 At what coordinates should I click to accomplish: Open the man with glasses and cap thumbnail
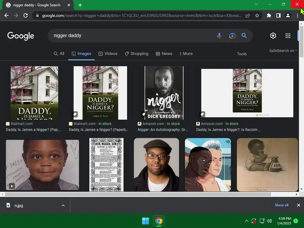coord(156,165)
